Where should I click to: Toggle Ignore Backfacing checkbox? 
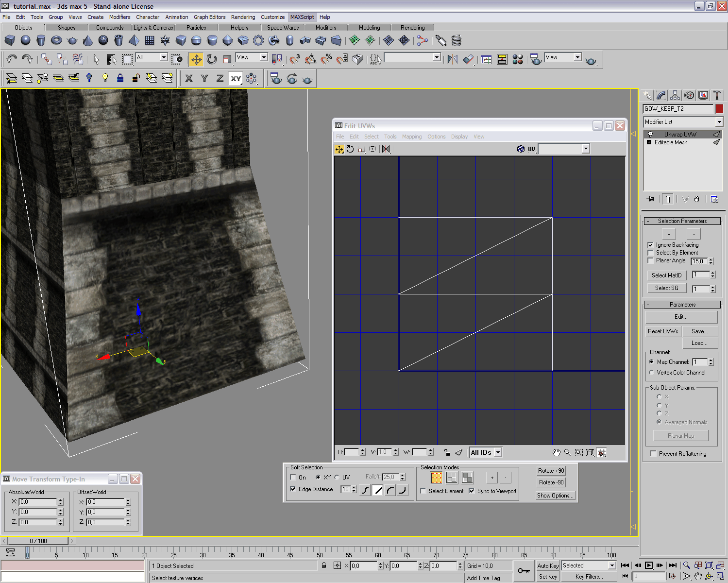point(651,245)
